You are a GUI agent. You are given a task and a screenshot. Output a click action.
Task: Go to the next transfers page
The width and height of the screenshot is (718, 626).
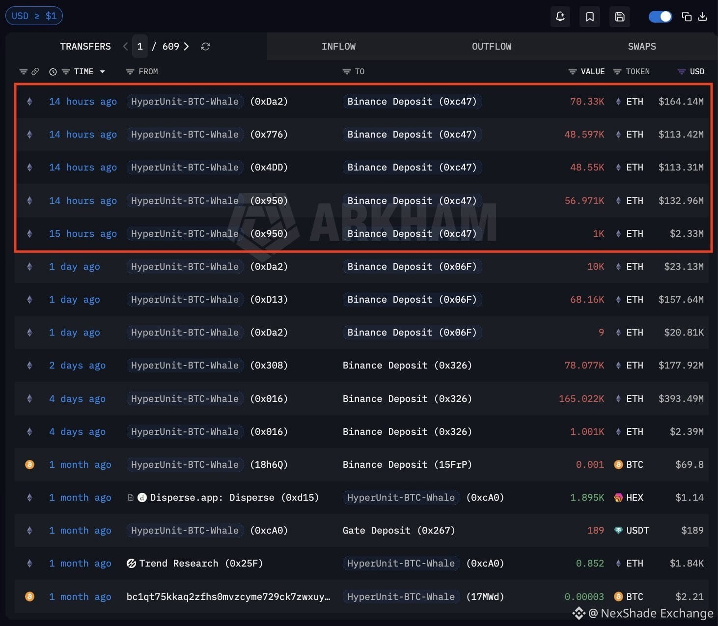186,46
